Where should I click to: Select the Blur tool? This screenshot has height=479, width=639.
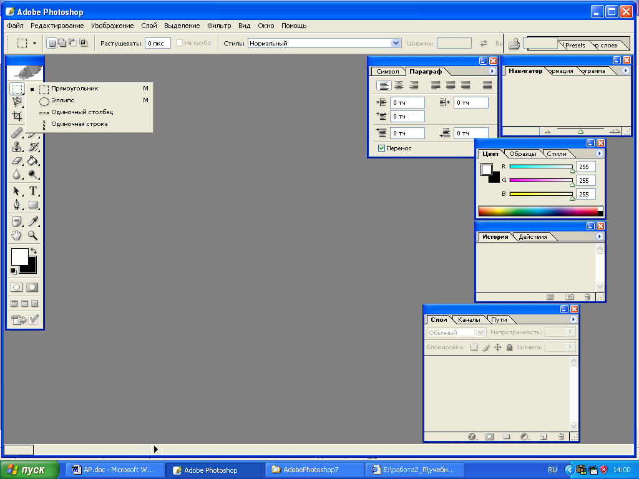pyautogui.click(x=17, y=175)
